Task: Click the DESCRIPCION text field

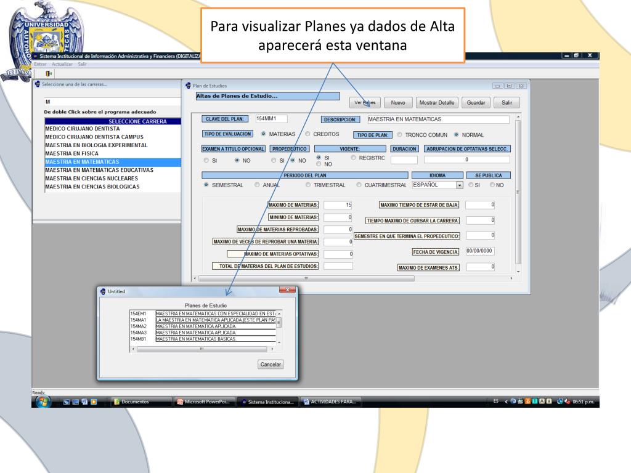Action: pyautogui.click(x=438, y=119)
